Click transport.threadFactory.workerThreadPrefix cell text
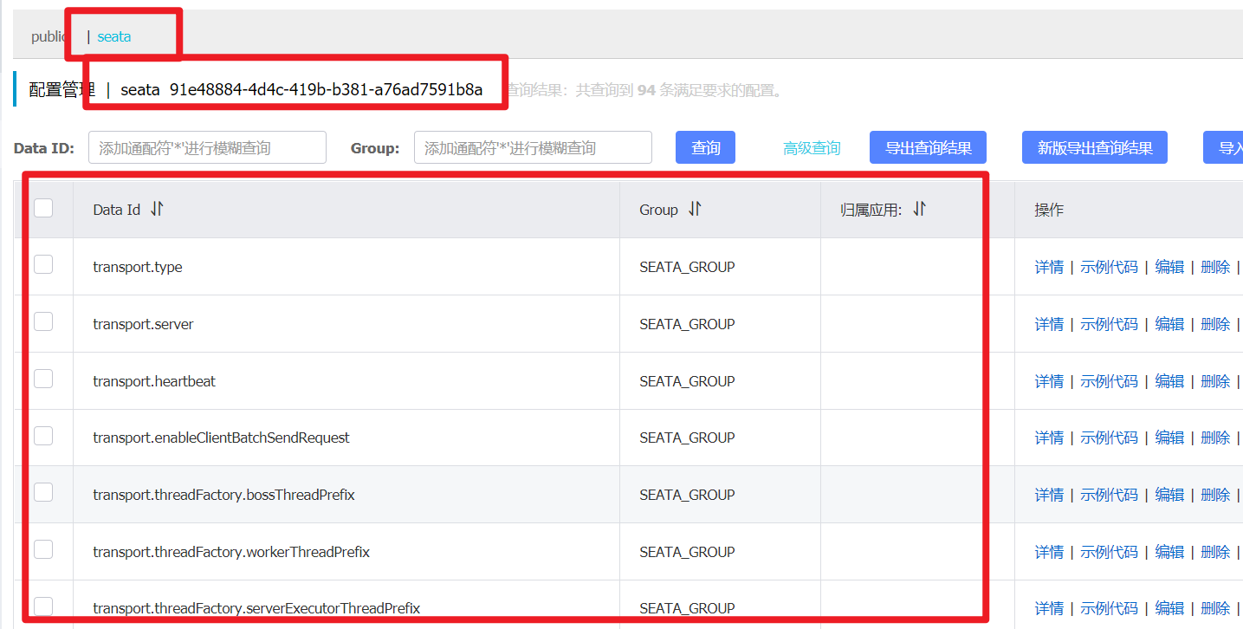1243x629 pixels. (x=231, y=552)
